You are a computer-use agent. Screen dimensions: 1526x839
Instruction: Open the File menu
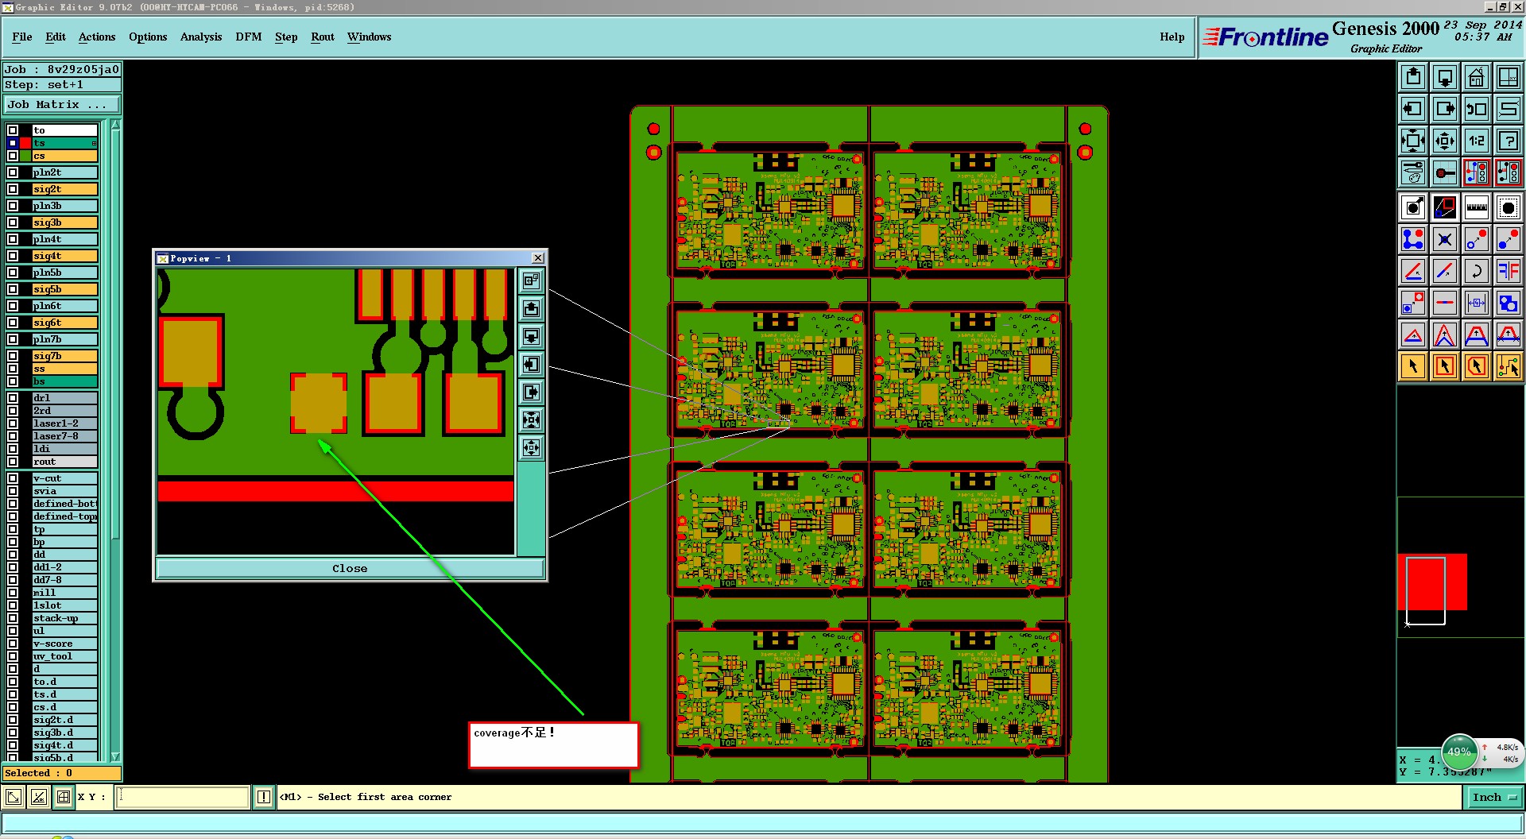(x=22, y=37)
